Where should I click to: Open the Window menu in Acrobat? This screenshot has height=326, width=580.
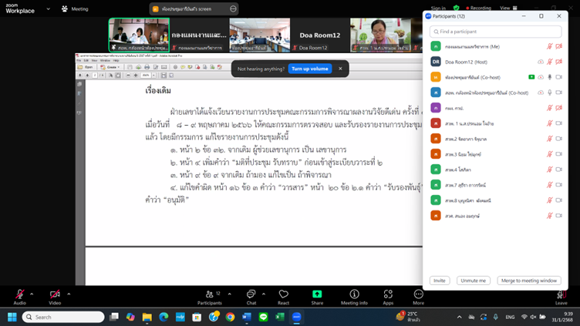point(105,60)
